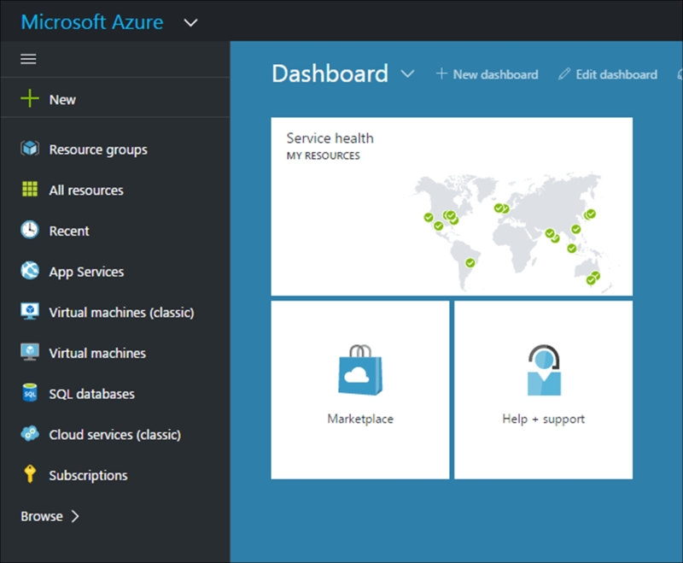Click the Help + support tile label
This screenshot has width=683, height=563.
[x=543, y=419]
